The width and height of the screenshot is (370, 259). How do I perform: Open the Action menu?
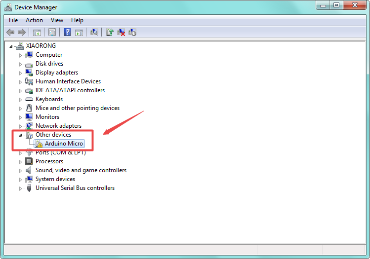click(34, 20)
